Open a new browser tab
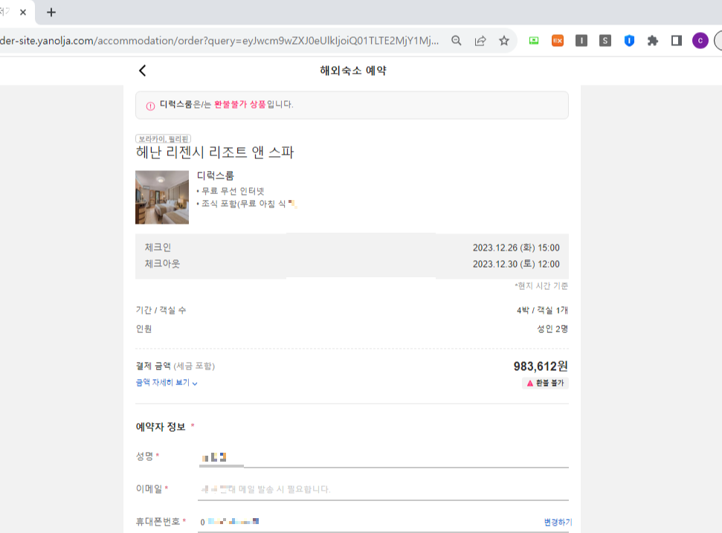The height and width of the screenshot is (533, 722). click(x=51, y=13)
